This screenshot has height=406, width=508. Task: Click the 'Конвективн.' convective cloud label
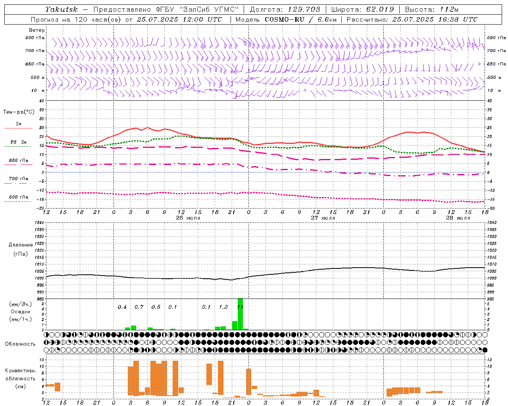[x=21, y=371]
